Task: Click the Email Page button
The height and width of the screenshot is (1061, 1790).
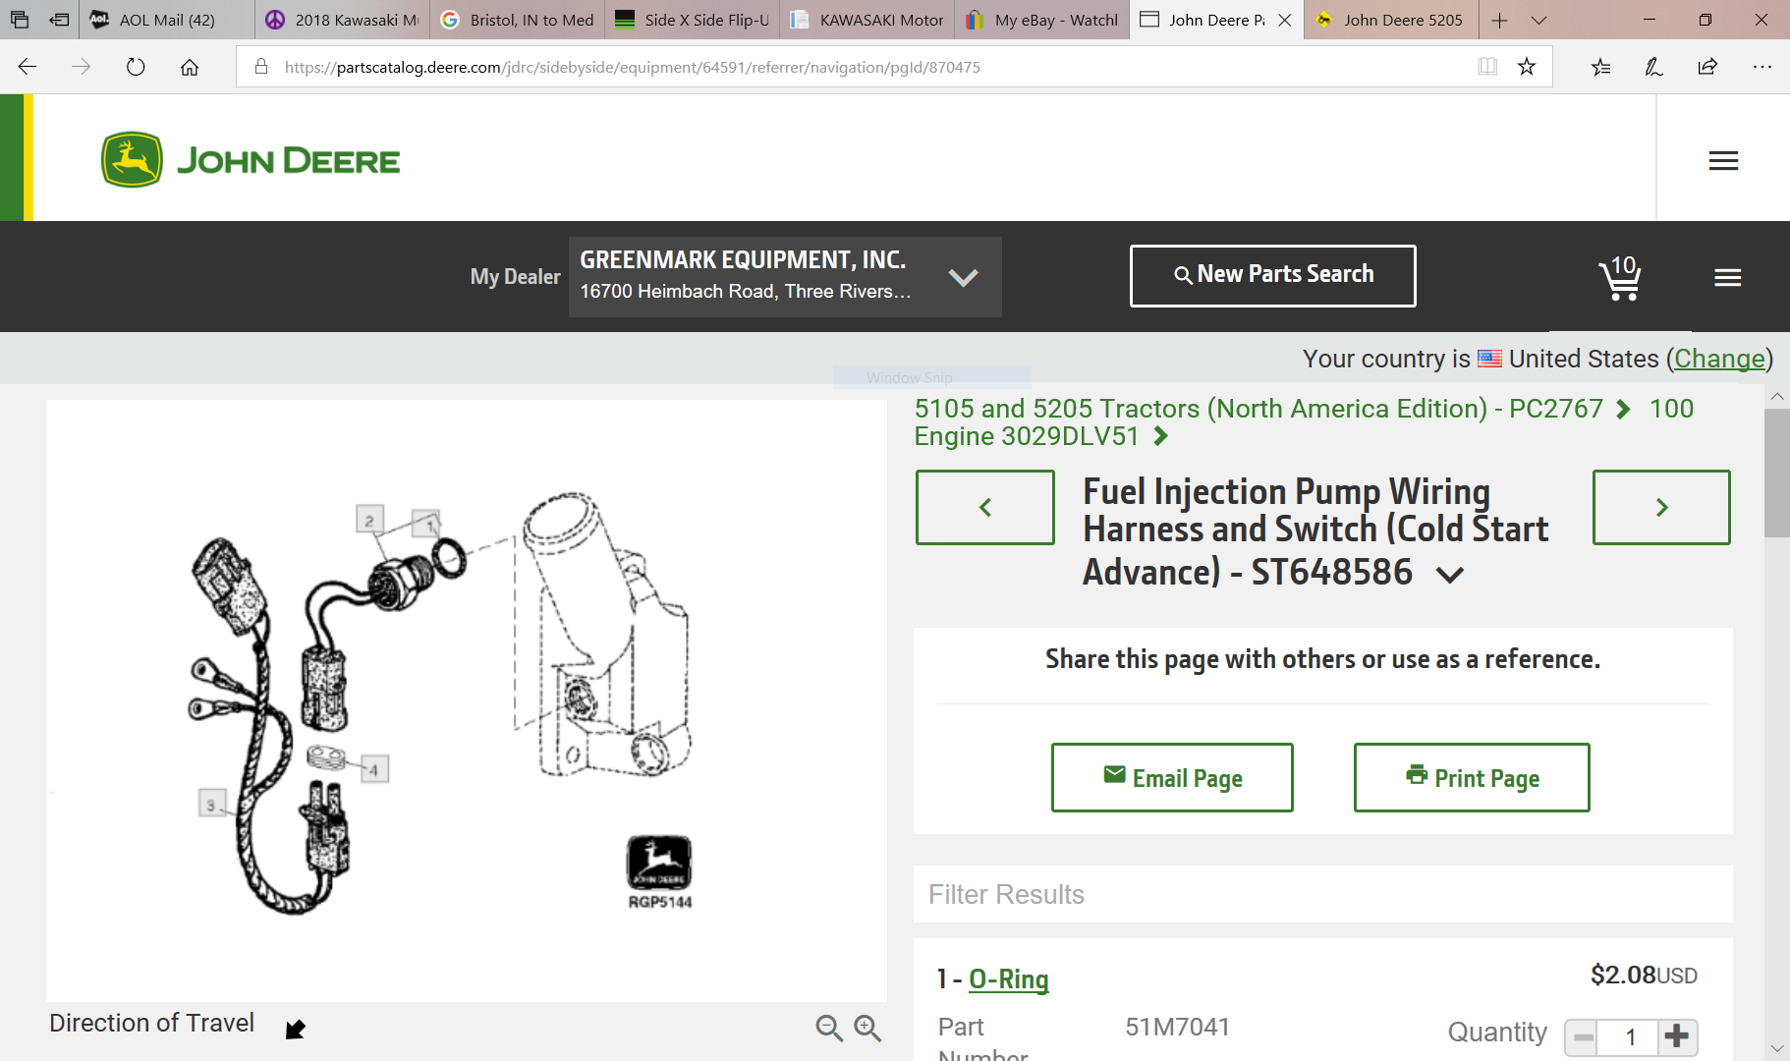Action: 1172,778
